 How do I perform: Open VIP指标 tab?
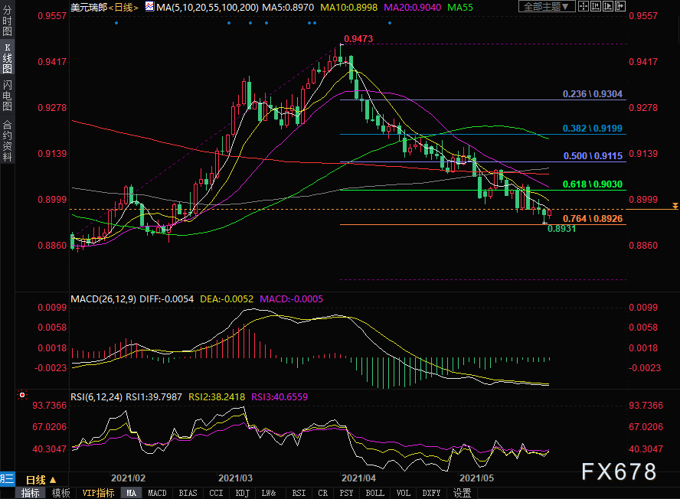point(98,493)
